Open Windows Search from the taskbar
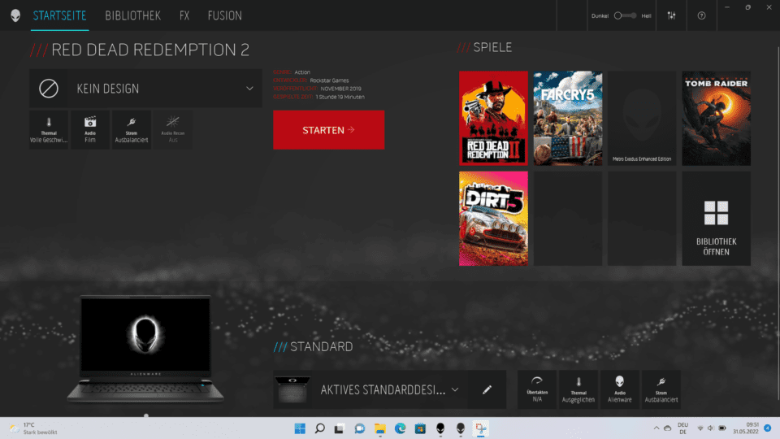 pyautogui.click(x=319, y=428)
